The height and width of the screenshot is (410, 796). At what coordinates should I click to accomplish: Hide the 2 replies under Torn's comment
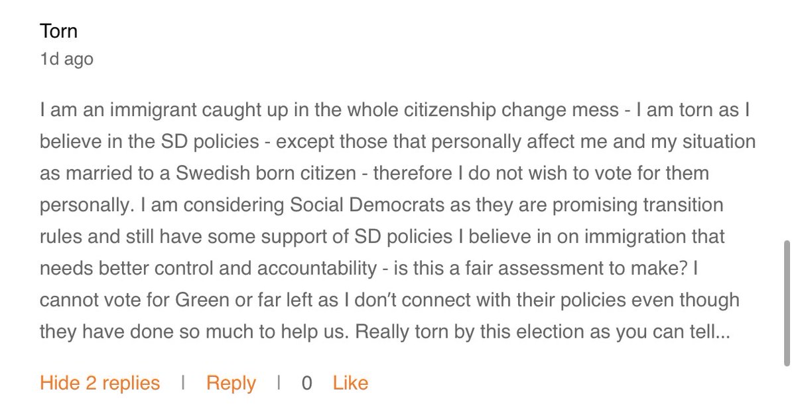pos(100,383)
